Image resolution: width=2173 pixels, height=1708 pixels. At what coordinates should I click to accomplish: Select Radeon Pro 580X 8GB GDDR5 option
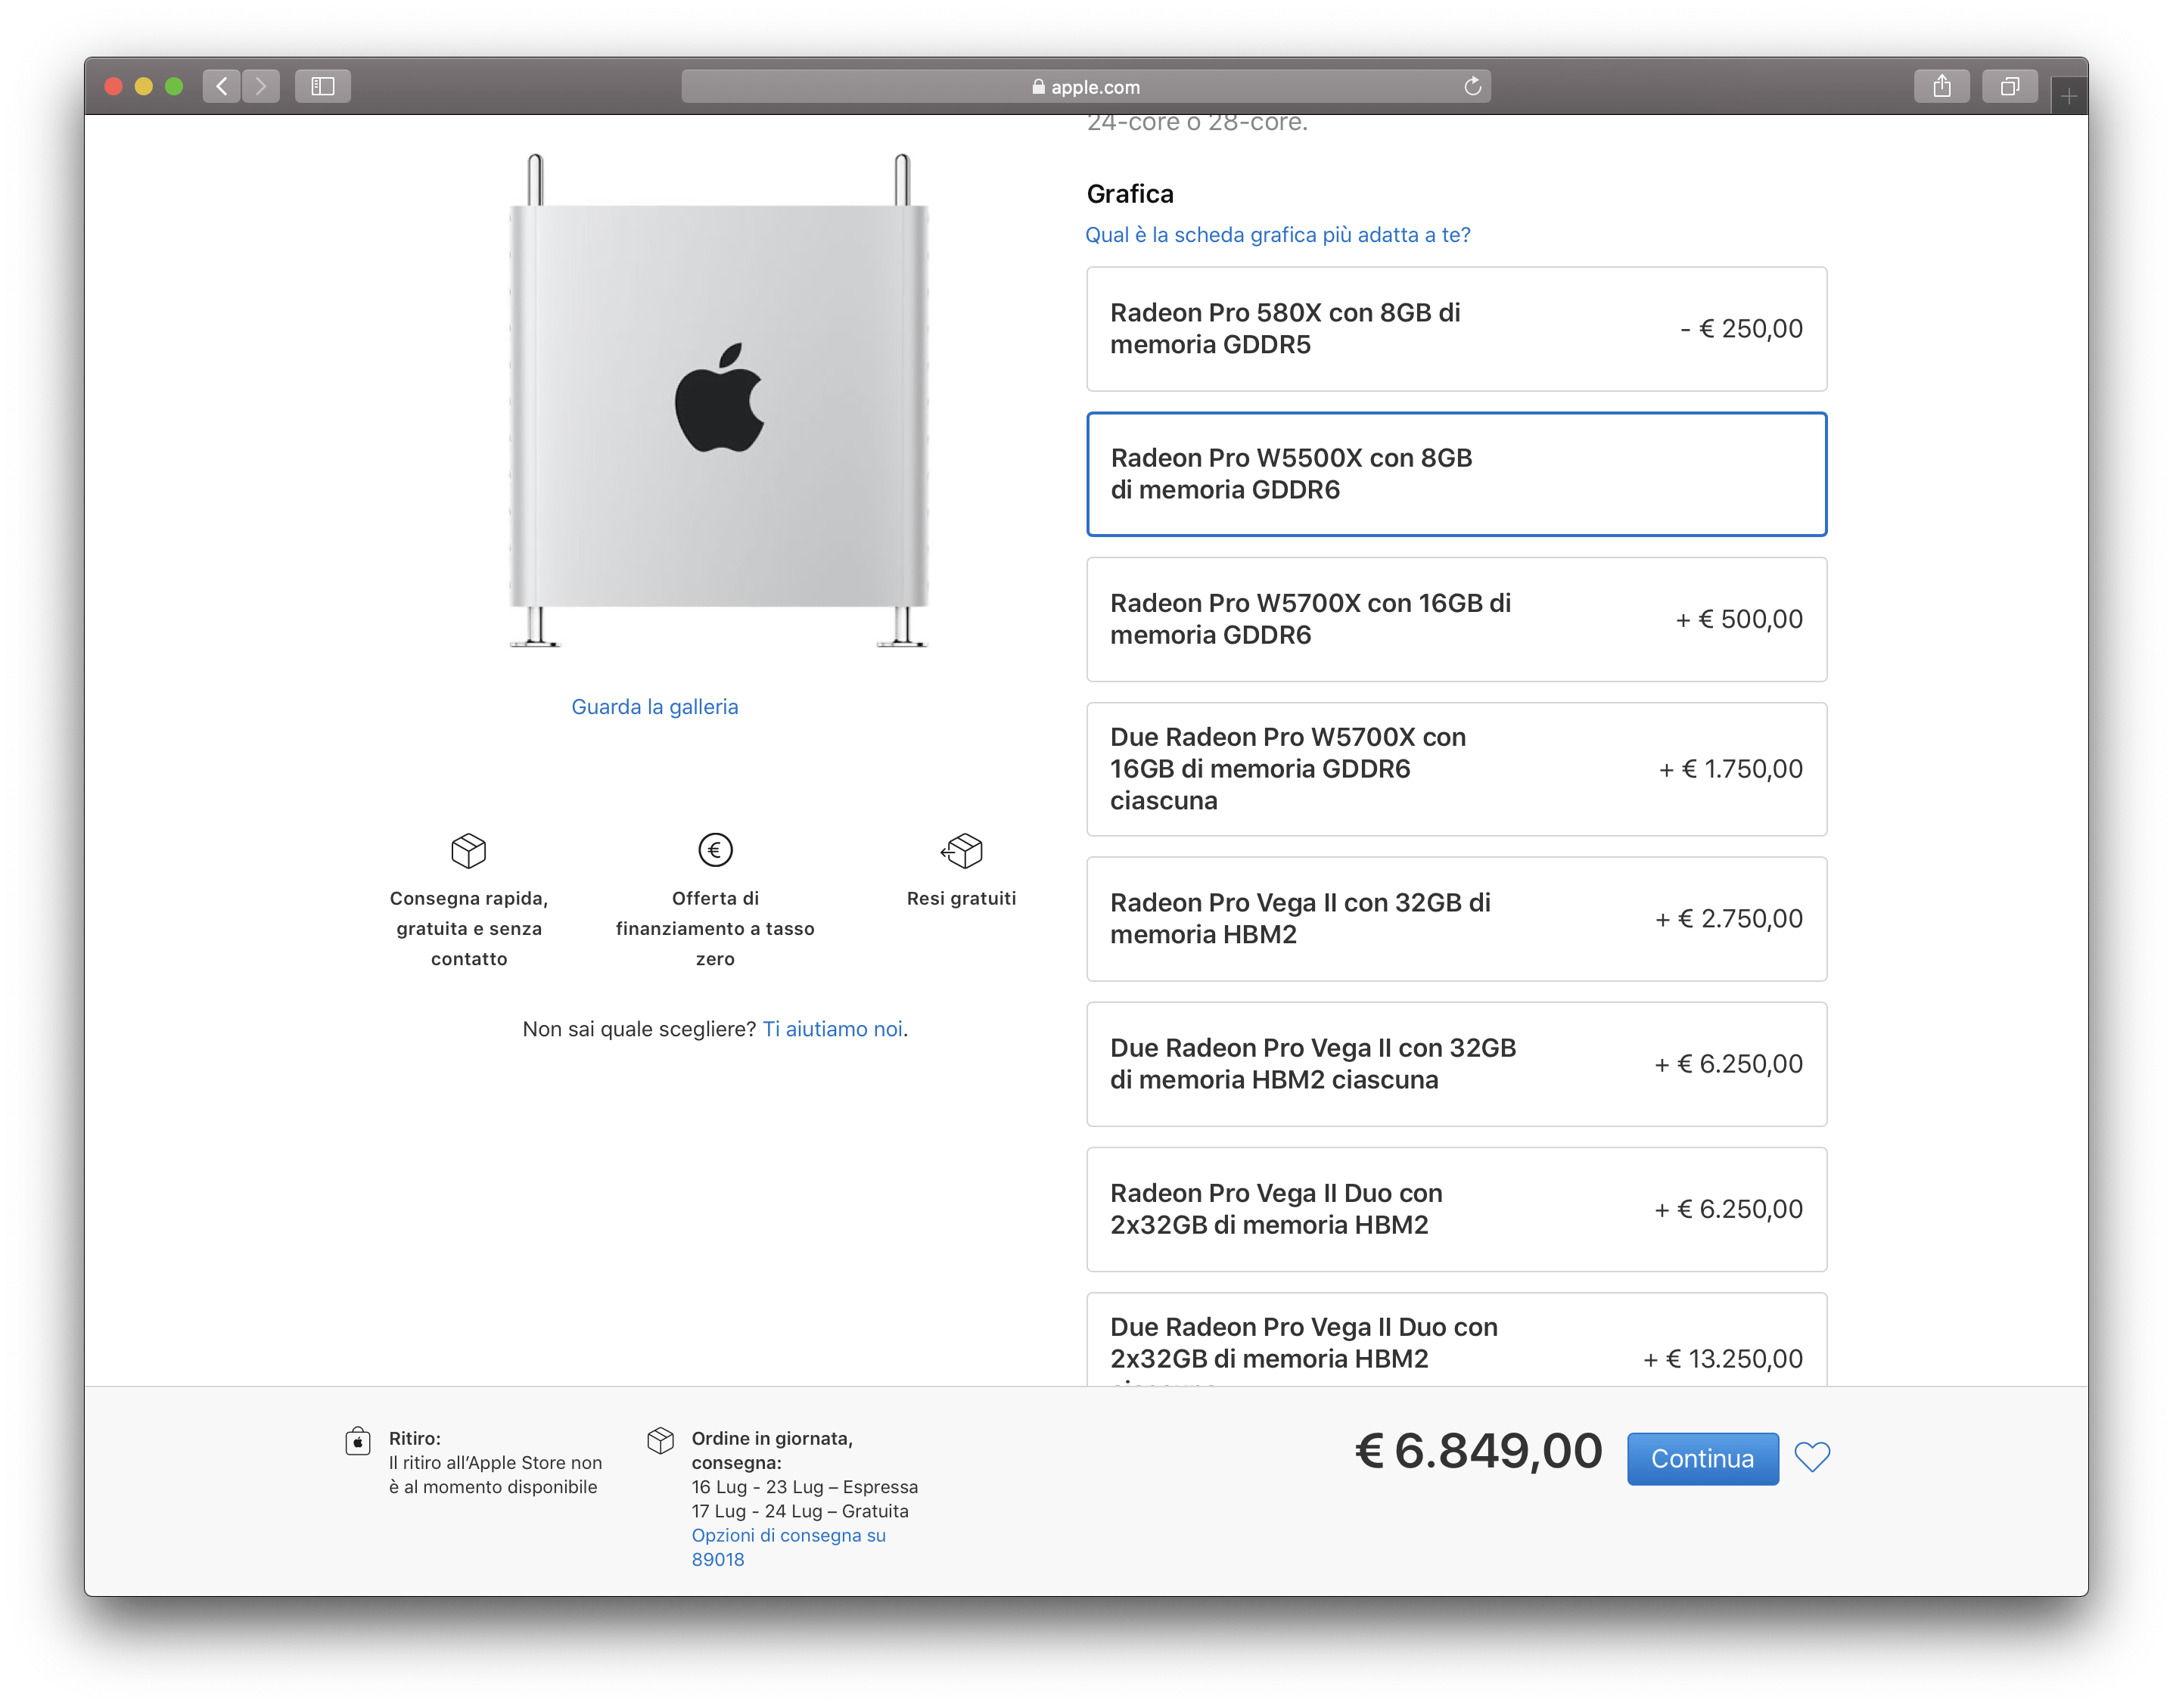tap(1456, 329)
